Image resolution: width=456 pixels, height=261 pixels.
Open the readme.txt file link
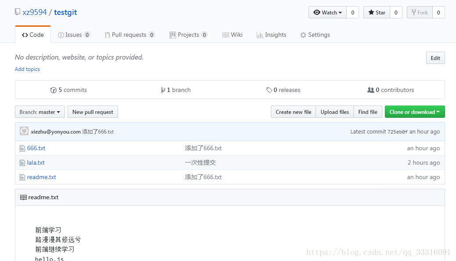pos(42,177)
